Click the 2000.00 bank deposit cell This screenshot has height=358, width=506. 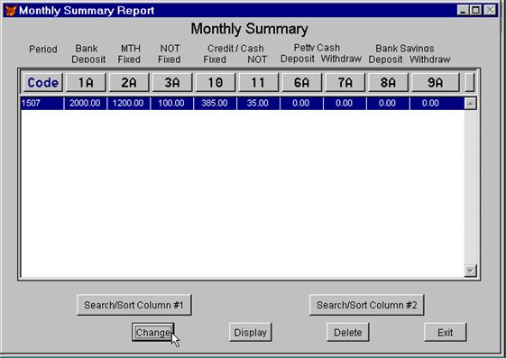tap(85, 103)
